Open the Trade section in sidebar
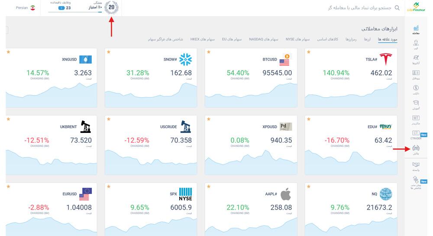Screen dimensions: 433x236 (416, 30)
